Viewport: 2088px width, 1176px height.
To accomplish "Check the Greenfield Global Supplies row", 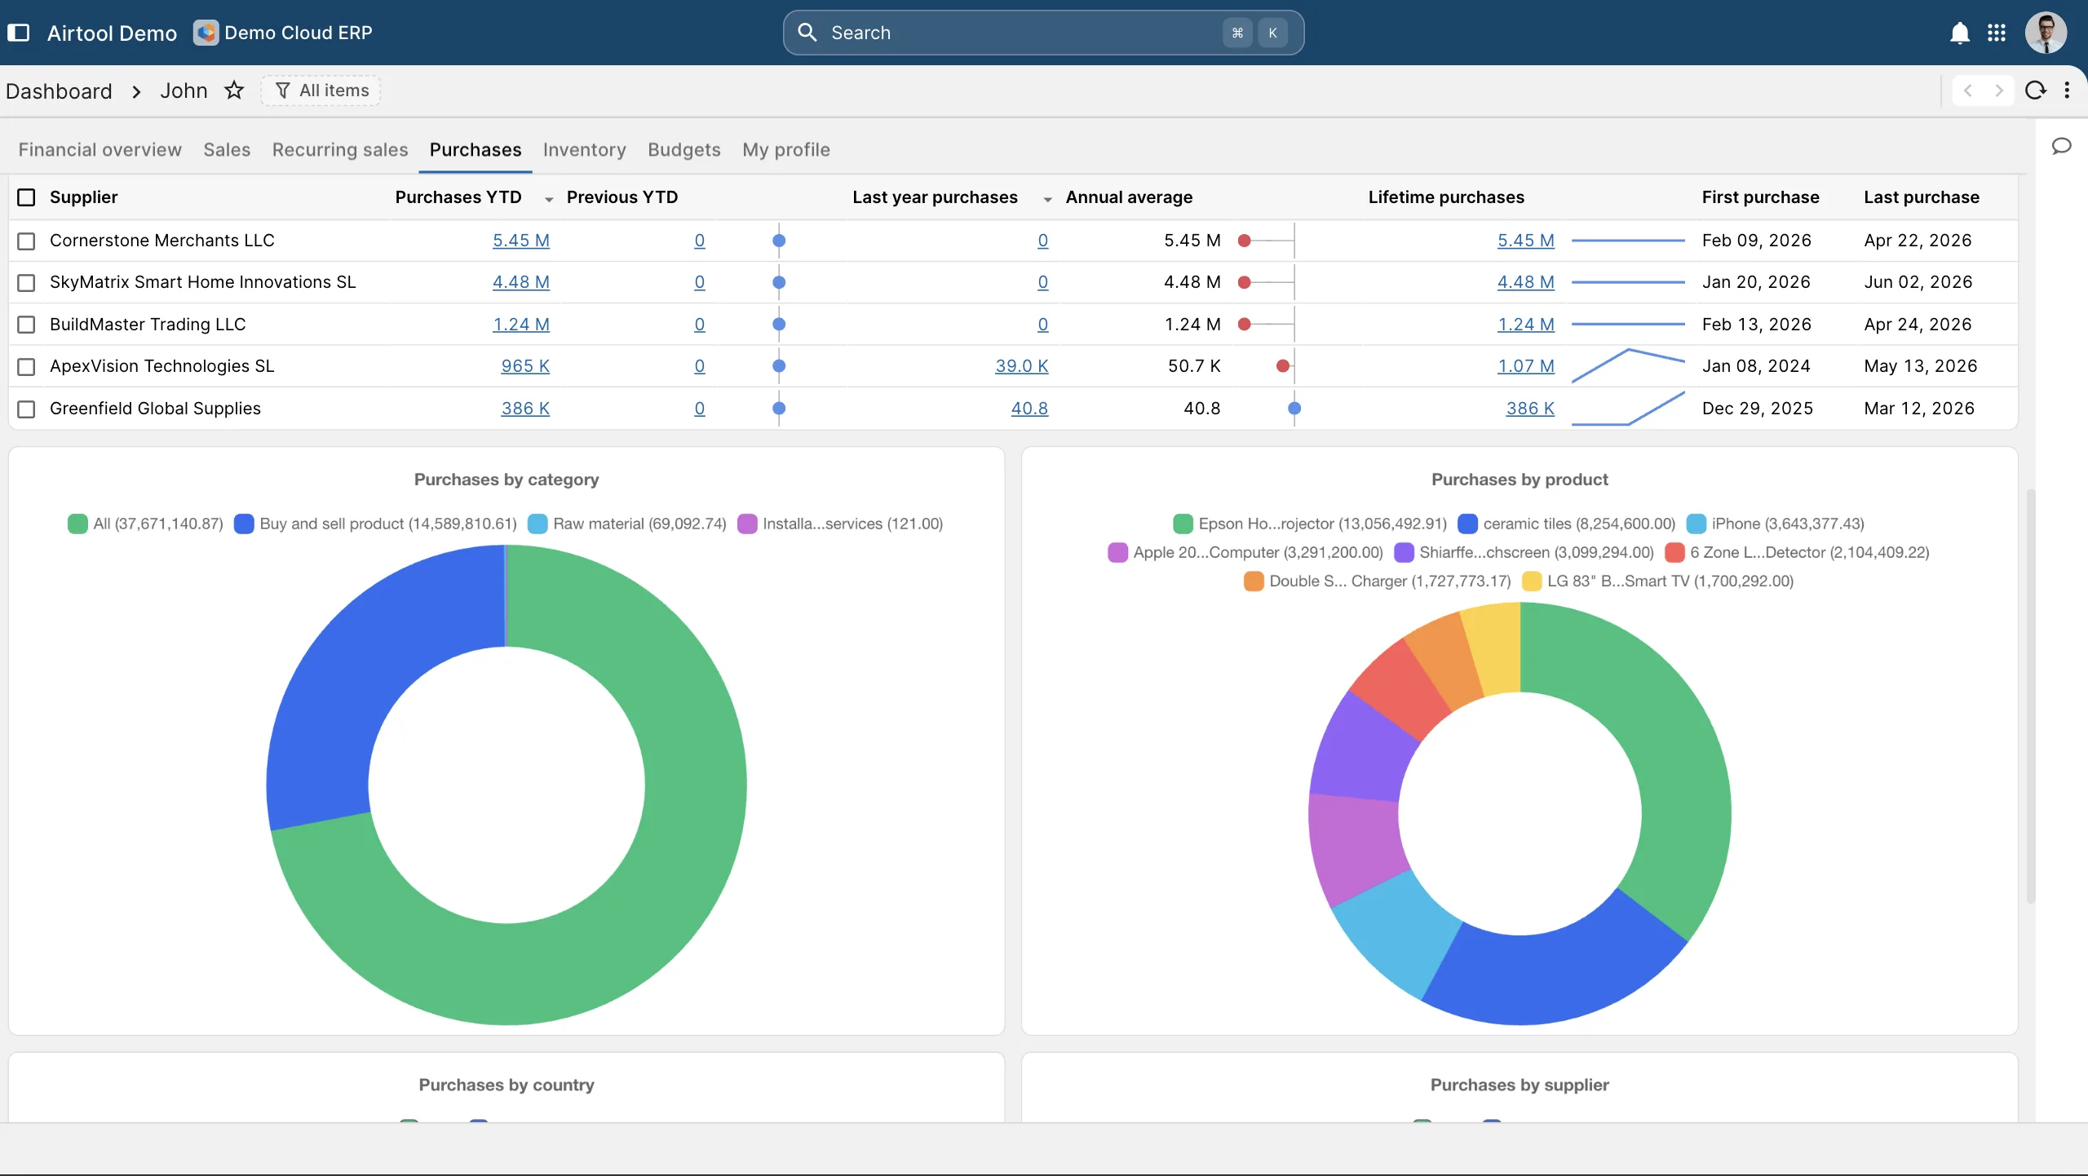I will 26,409.
